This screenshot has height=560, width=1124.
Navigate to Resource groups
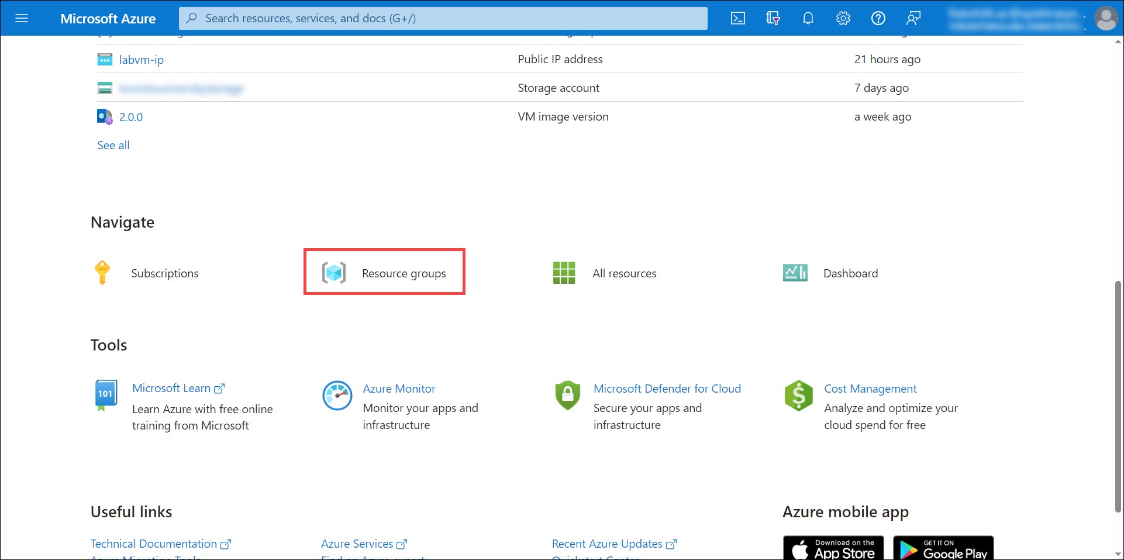coord(404,273)
